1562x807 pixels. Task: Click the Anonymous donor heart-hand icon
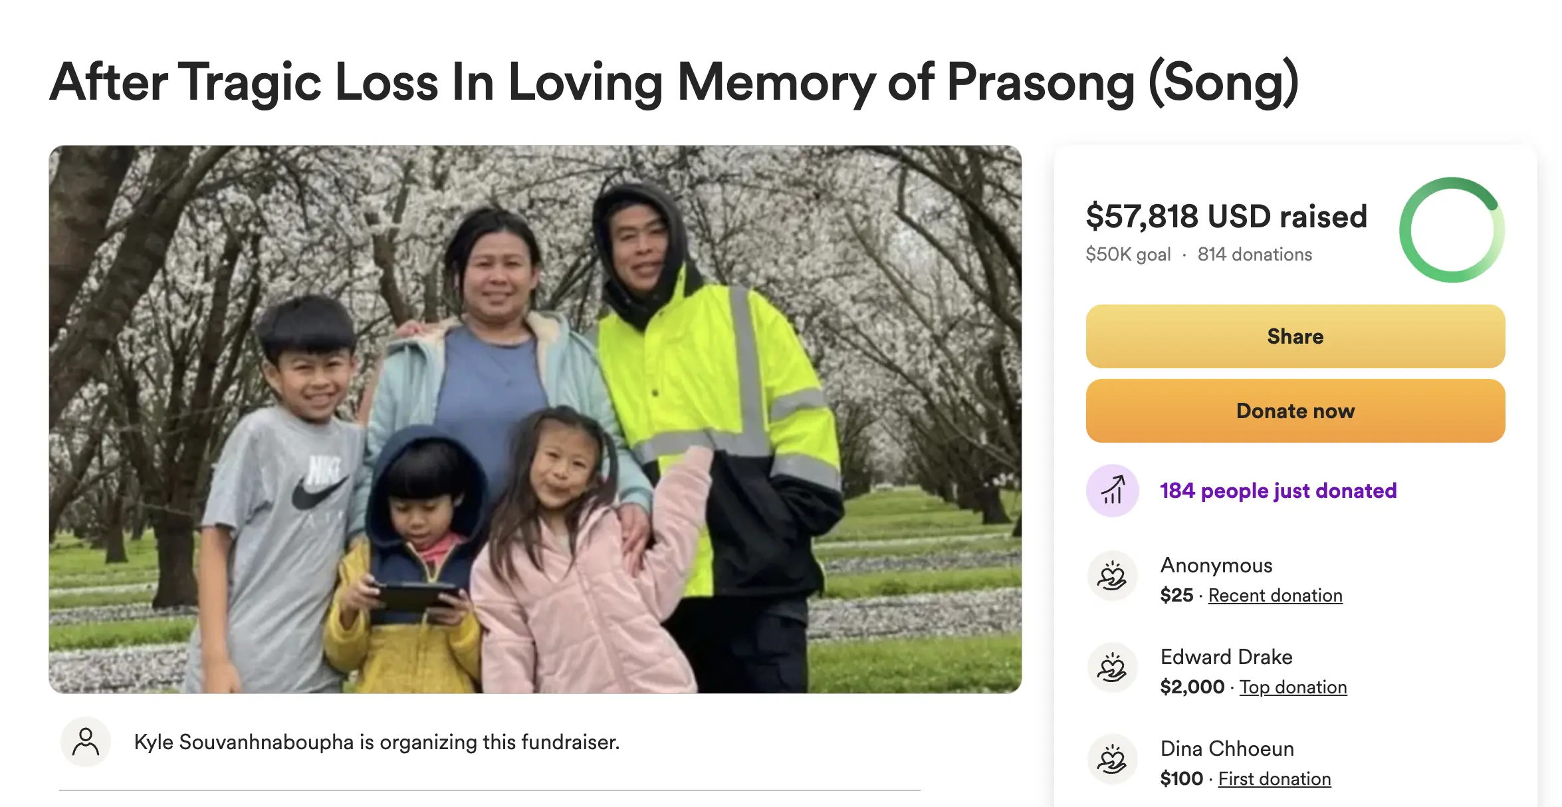(x=1112, y=576)
